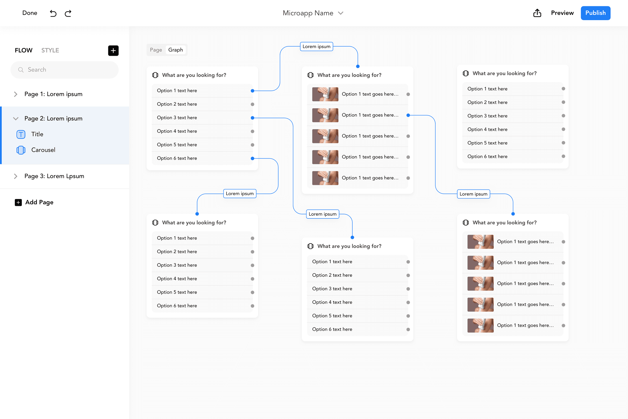Image resolution: width=628 pixels, height=419 pixels.
Task: Switch view toggle to Graph
Action: (175, 50)
